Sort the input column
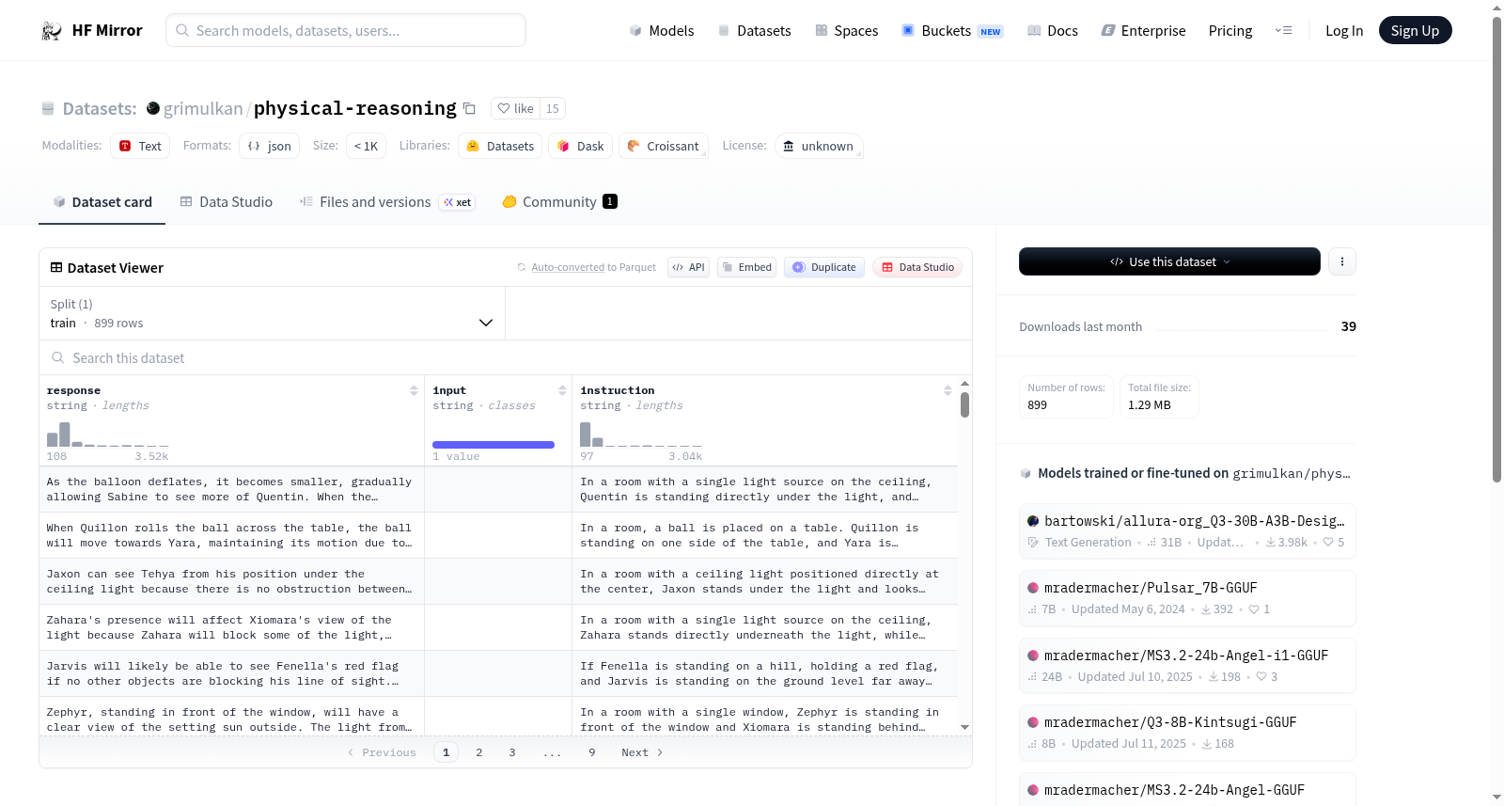Screen dimensions: 1504x806 (562, 390)
